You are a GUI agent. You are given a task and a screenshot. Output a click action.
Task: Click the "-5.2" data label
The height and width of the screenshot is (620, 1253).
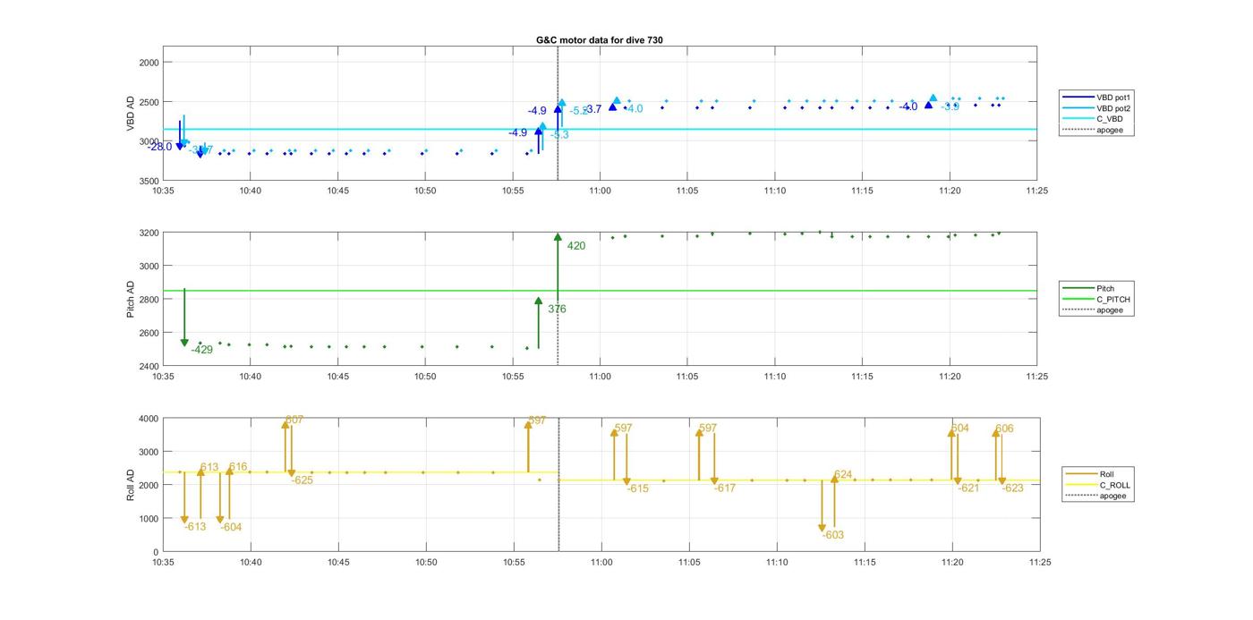(x=580, y=111)
